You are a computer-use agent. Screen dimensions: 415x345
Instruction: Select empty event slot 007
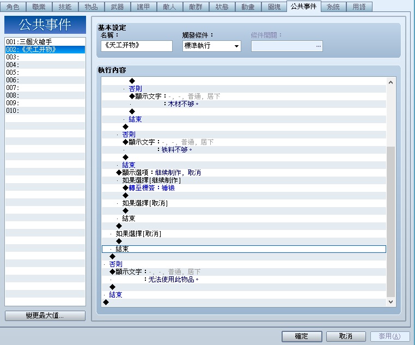pos(45,88)
